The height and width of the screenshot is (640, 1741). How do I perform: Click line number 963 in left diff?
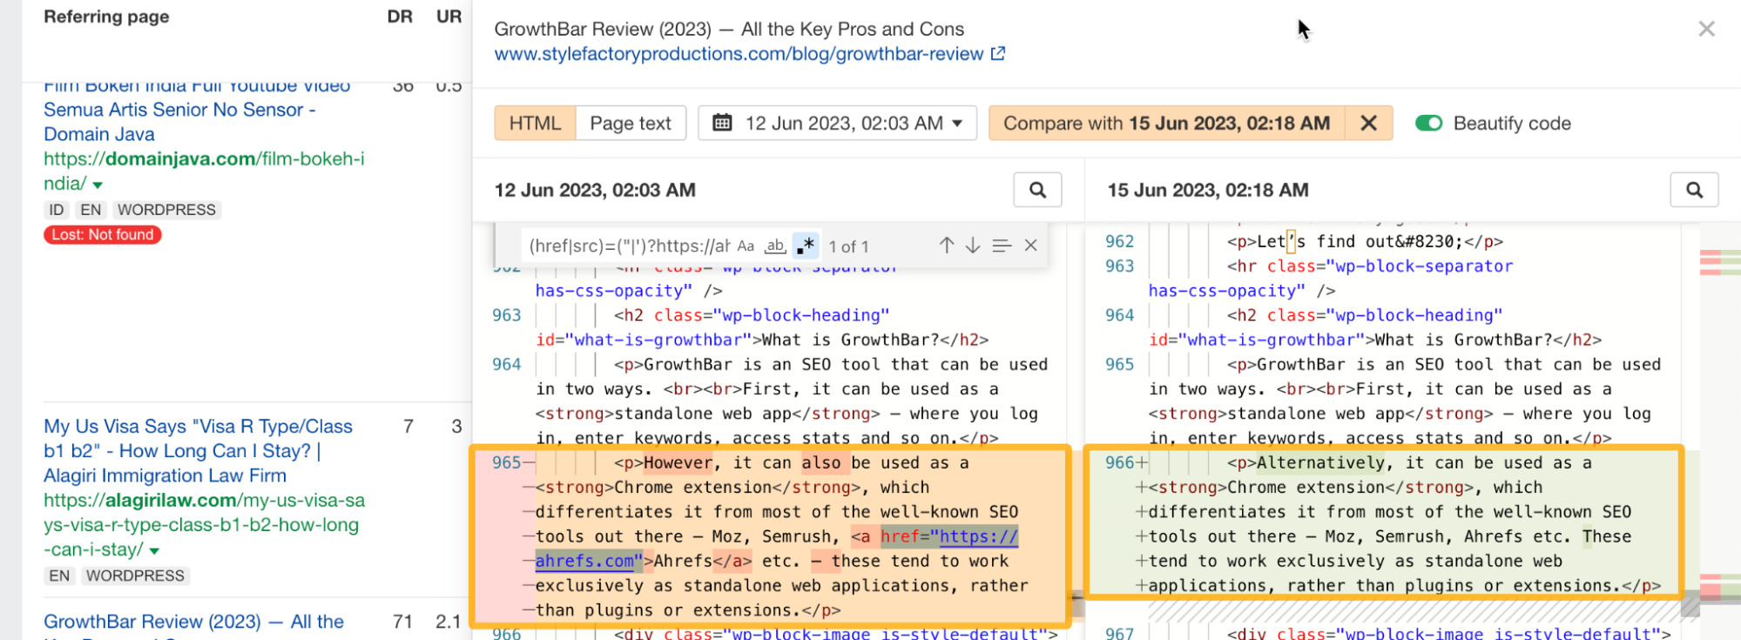[x=507, y=315]
